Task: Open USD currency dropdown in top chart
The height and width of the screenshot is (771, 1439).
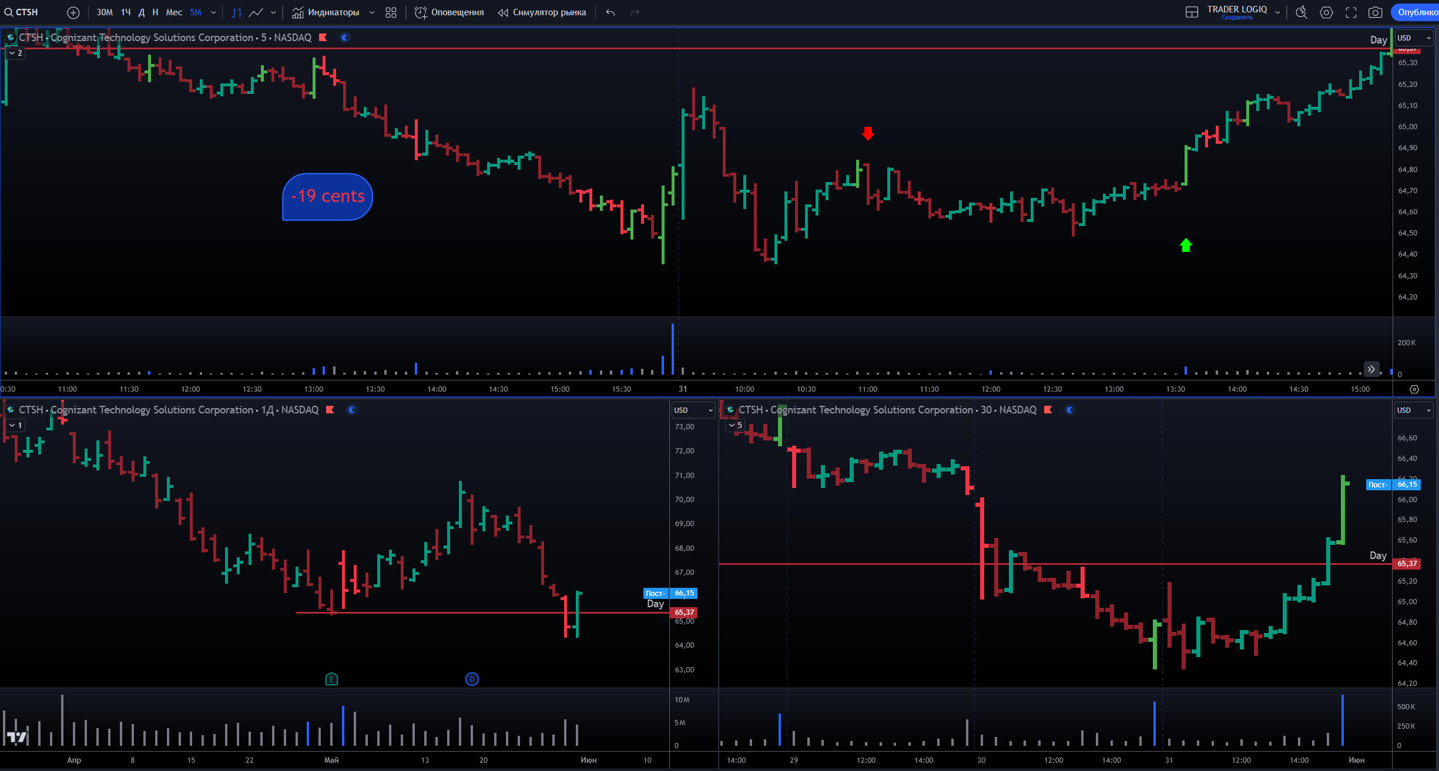Action: 1414,38
